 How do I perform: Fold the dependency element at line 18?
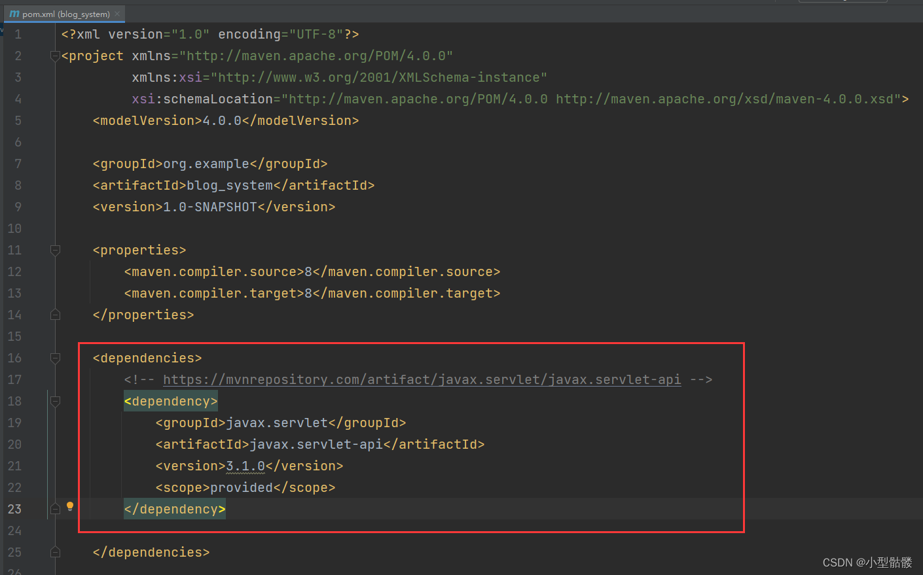coord(55,401)
